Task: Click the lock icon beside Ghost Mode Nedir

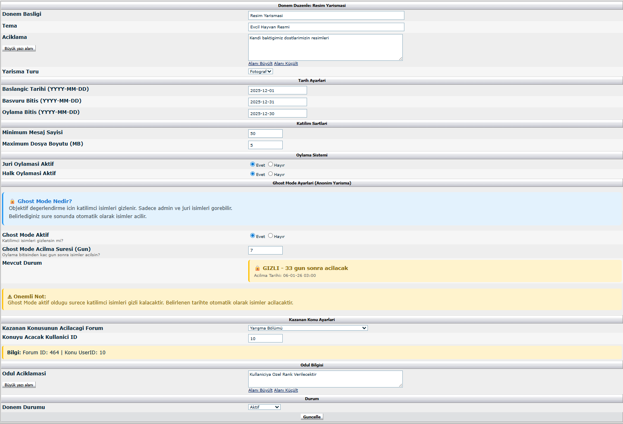Action: [x=12, y=201]
